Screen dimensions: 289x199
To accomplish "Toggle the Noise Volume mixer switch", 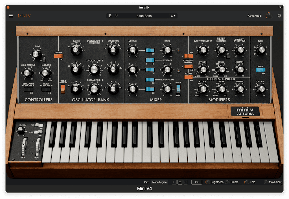I will click(x=150, y=80).
